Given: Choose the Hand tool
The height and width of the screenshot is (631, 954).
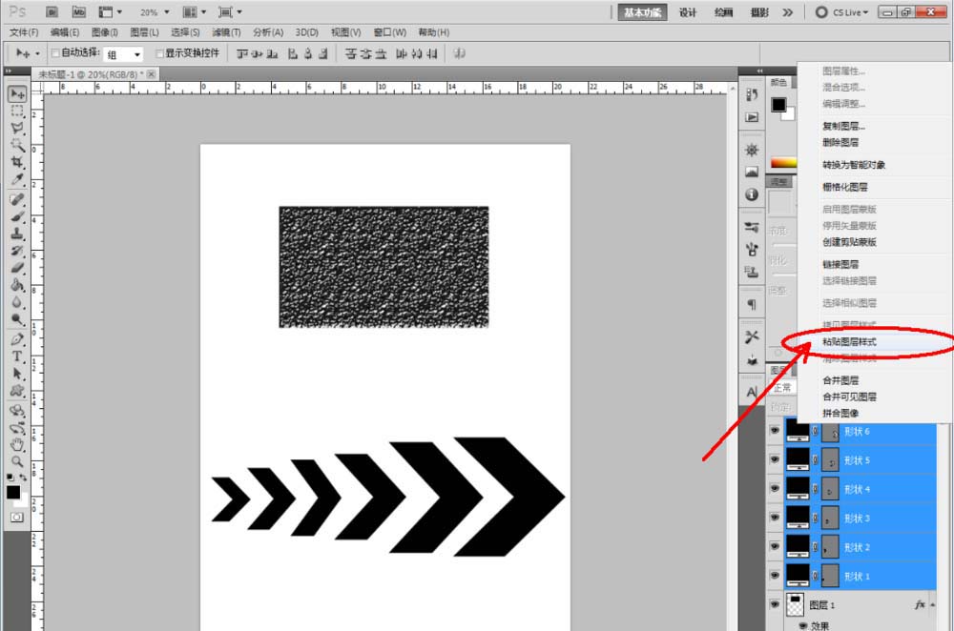Looking at the screenshot, I should (17, 444).
